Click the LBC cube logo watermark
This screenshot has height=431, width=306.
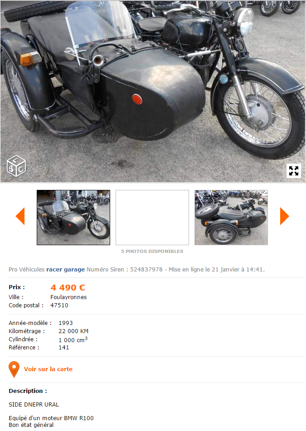[x=16, y=166]
